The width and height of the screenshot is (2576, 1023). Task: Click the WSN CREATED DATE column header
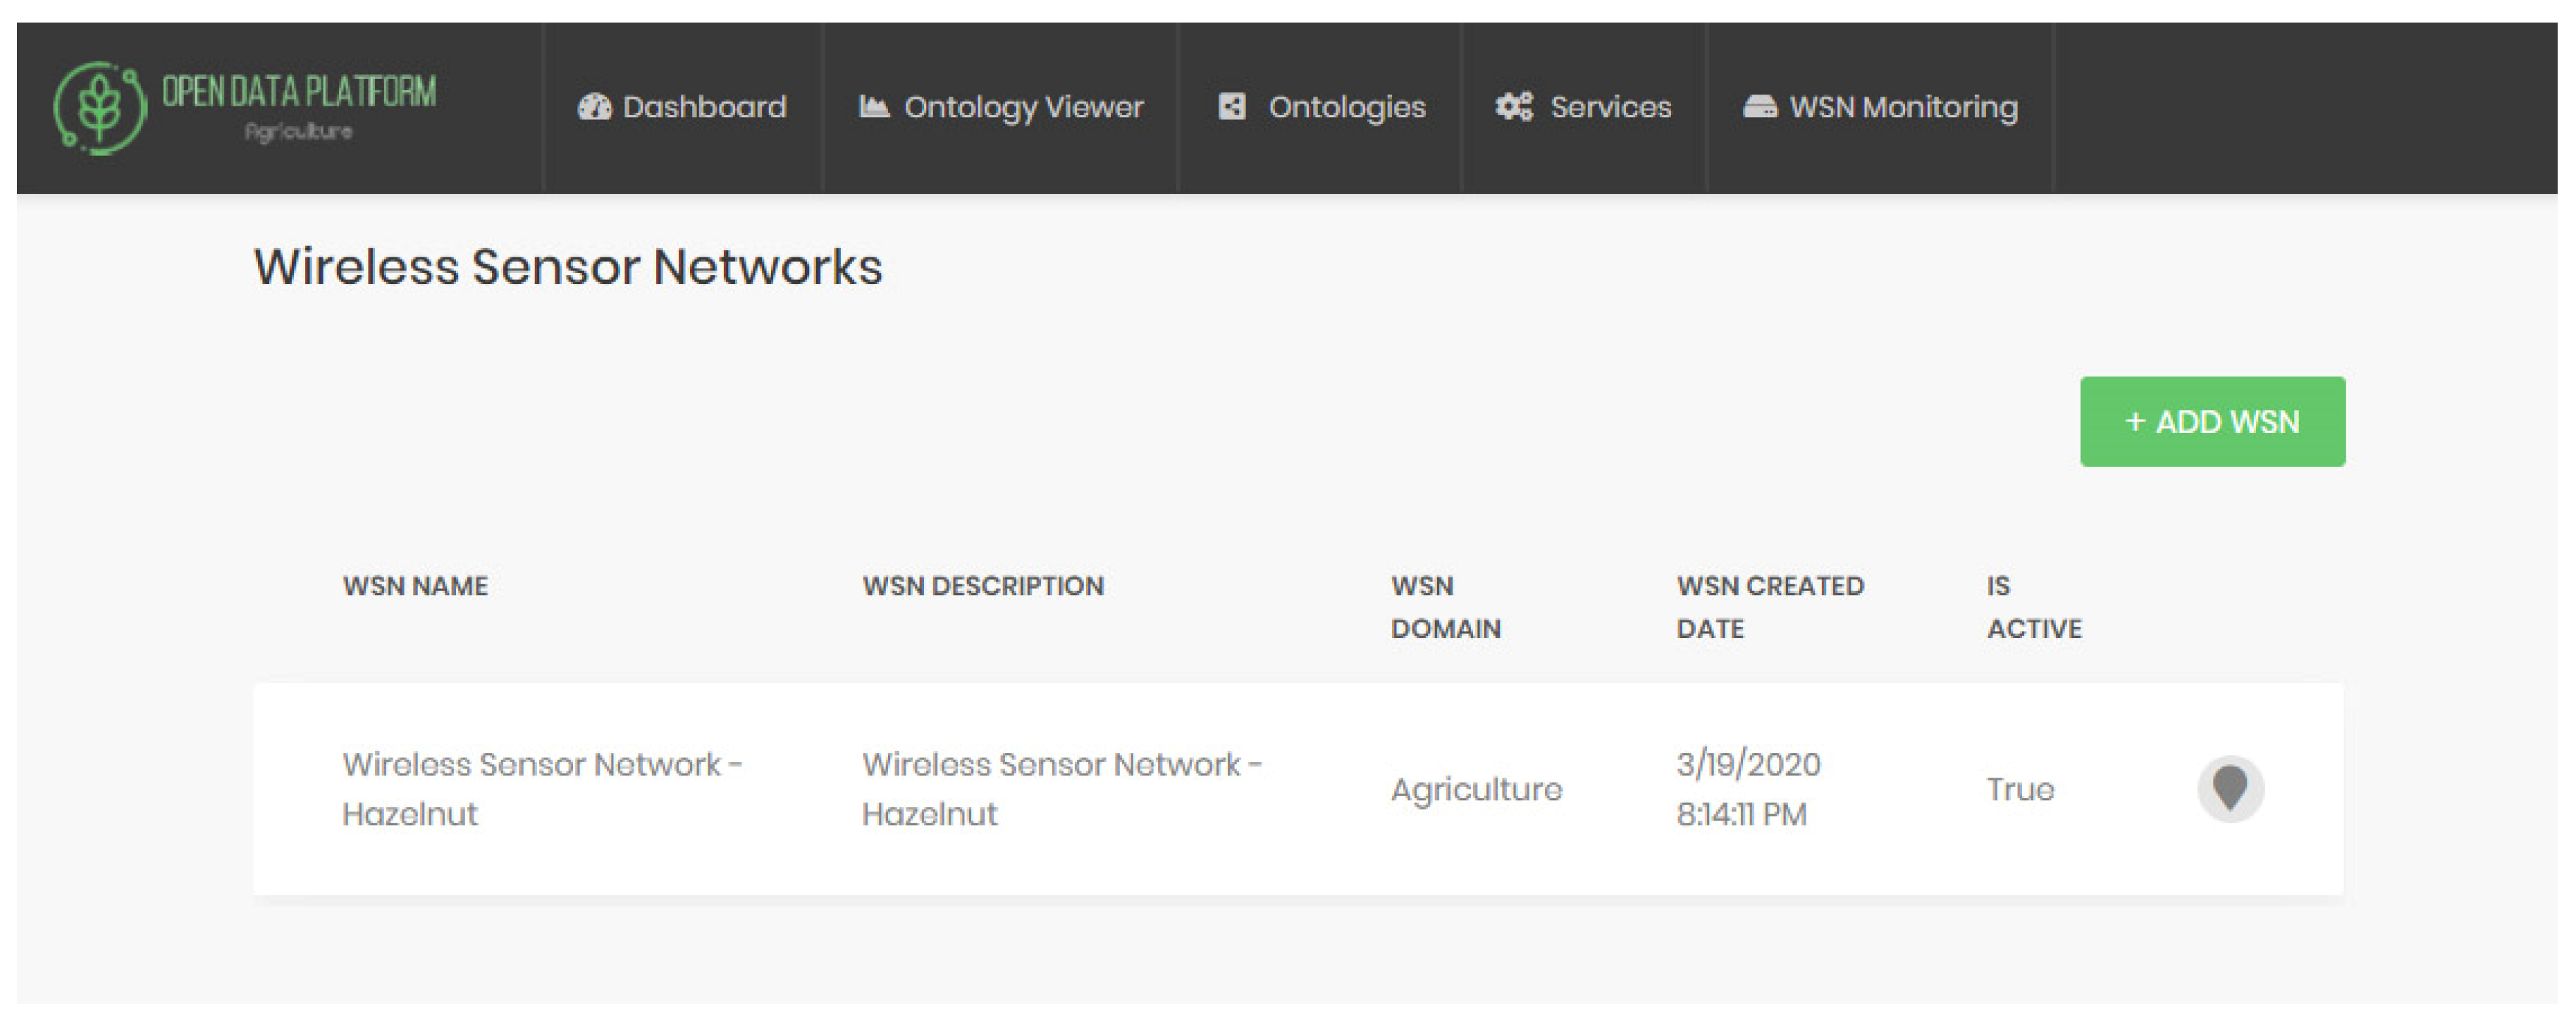coord(1769,607)
